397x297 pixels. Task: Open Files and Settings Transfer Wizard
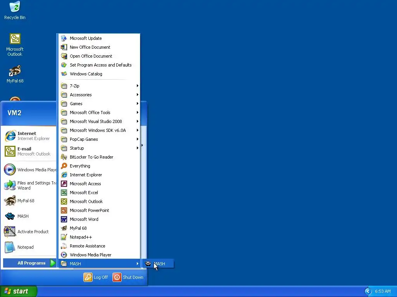point(30,185)
